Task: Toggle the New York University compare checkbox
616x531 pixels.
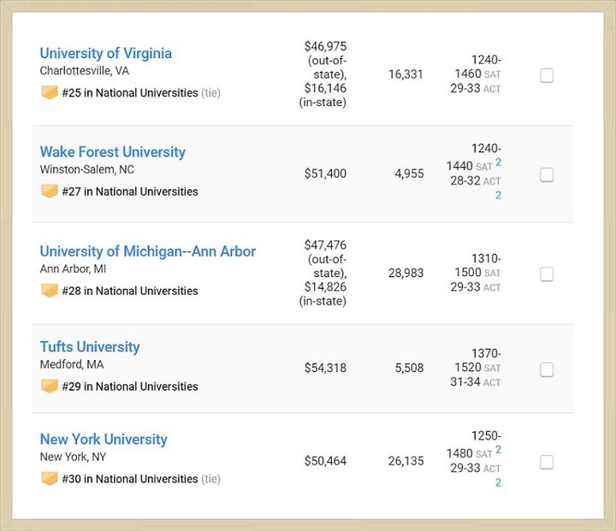Action: click(x=547, y=463)
